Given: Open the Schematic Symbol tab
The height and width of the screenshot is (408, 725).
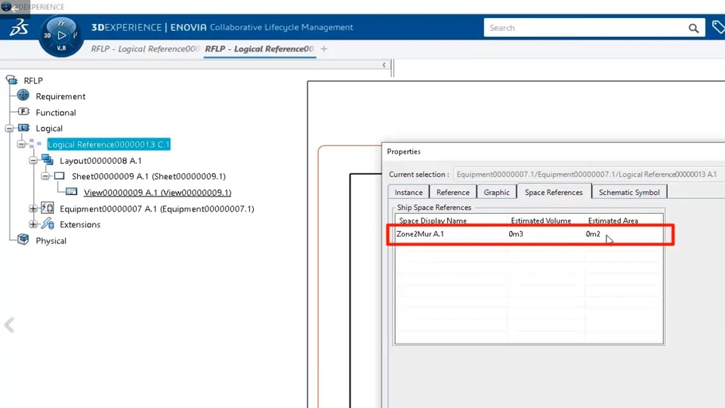Looking at the screenshot, I should click(629, 192).
